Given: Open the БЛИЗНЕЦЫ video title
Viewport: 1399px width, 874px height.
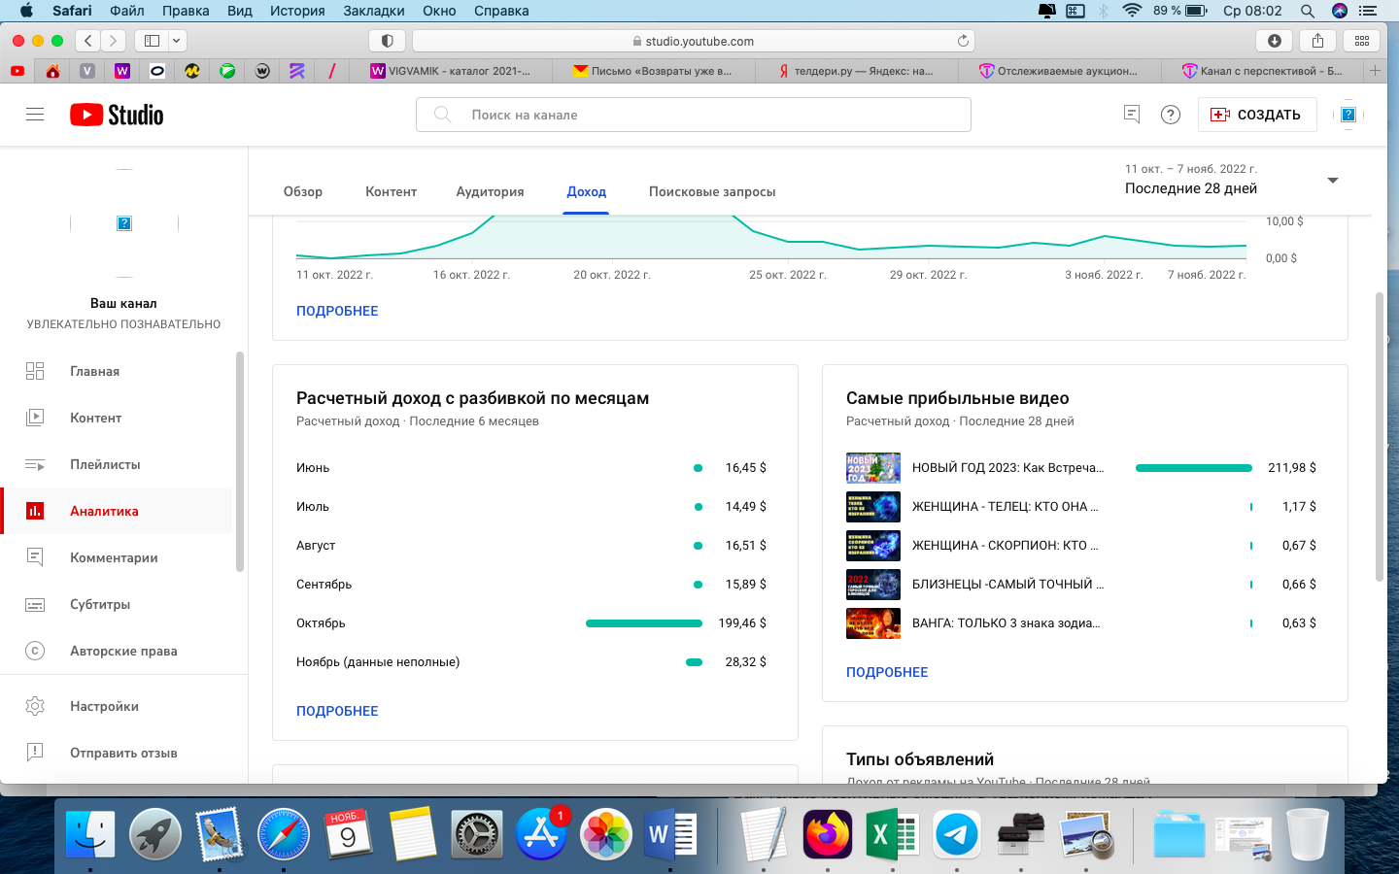Looking at the screenshot, I should click(x=1007, y=585).
